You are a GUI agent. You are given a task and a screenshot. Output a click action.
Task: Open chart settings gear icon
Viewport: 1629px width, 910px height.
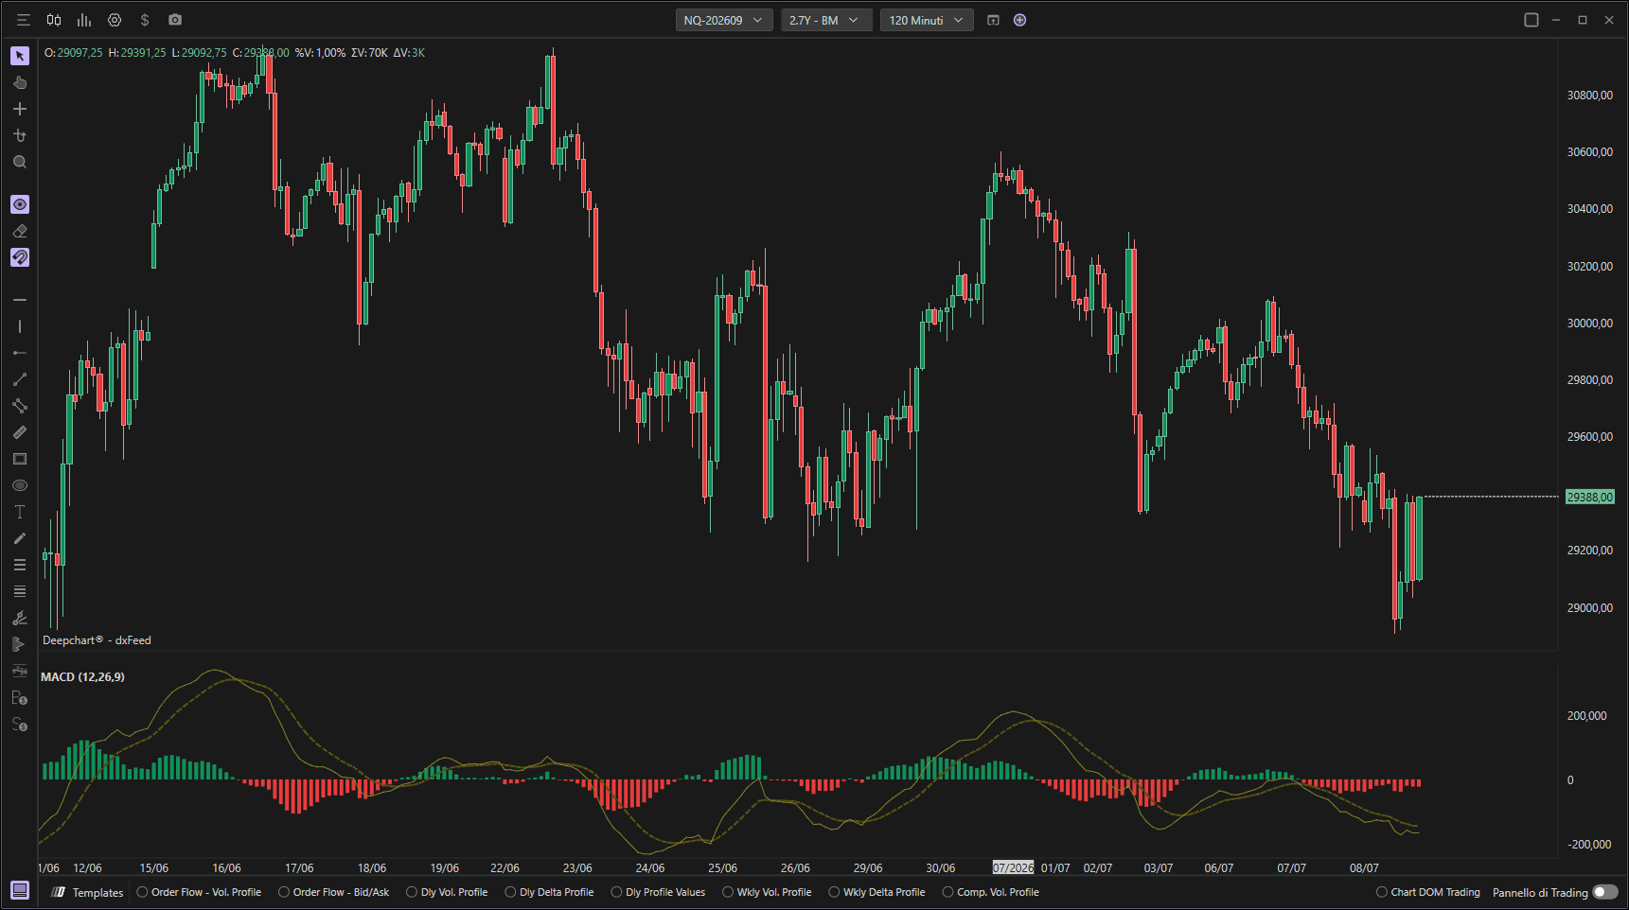point(115,20)
